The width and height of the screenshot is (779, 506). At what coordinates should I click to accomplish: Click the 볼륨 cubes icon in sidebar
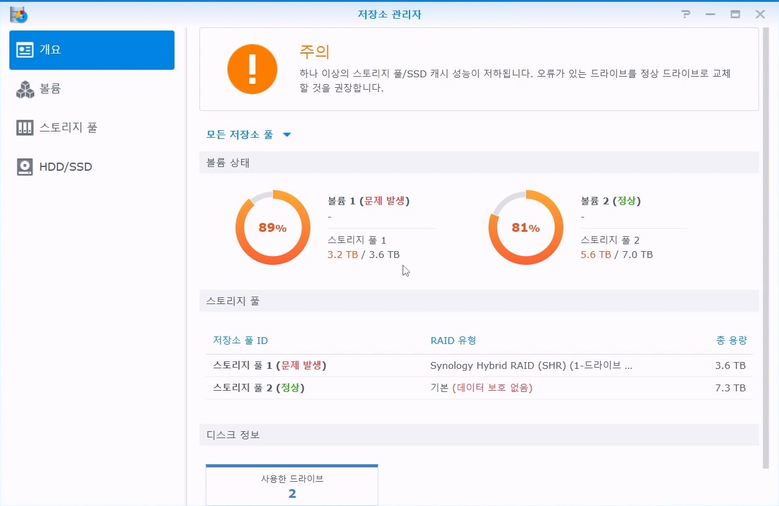[25, 89]
